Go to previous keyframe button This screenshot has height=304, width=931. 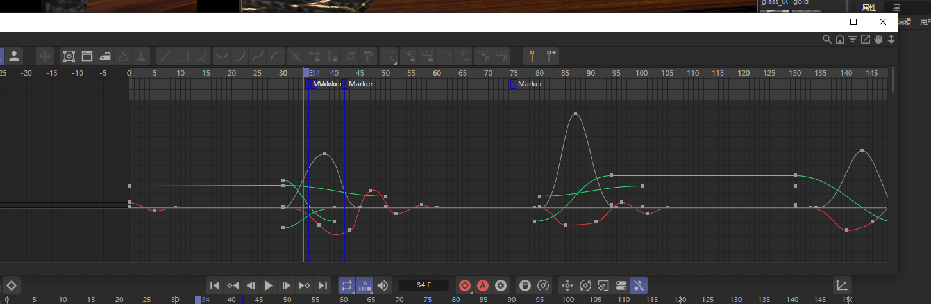233,285
